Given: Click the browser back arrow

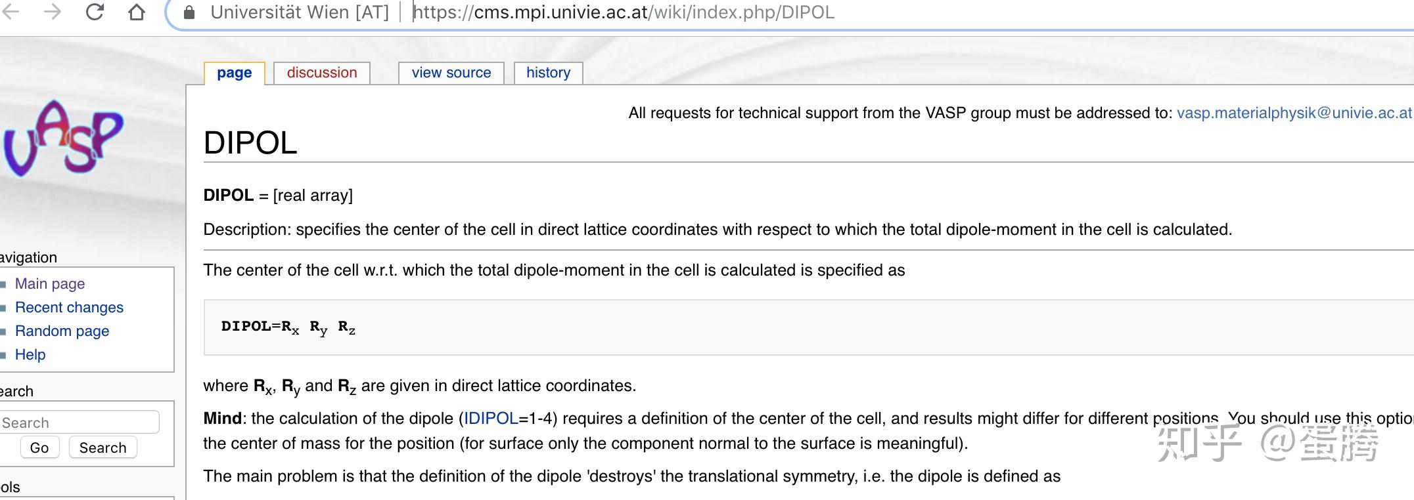Looking at the screenshot, I should coord(11,12).
